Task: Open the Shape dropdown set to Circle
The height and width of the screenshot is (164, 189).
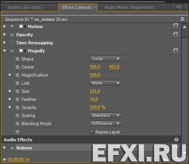Action: coord(105,59)
